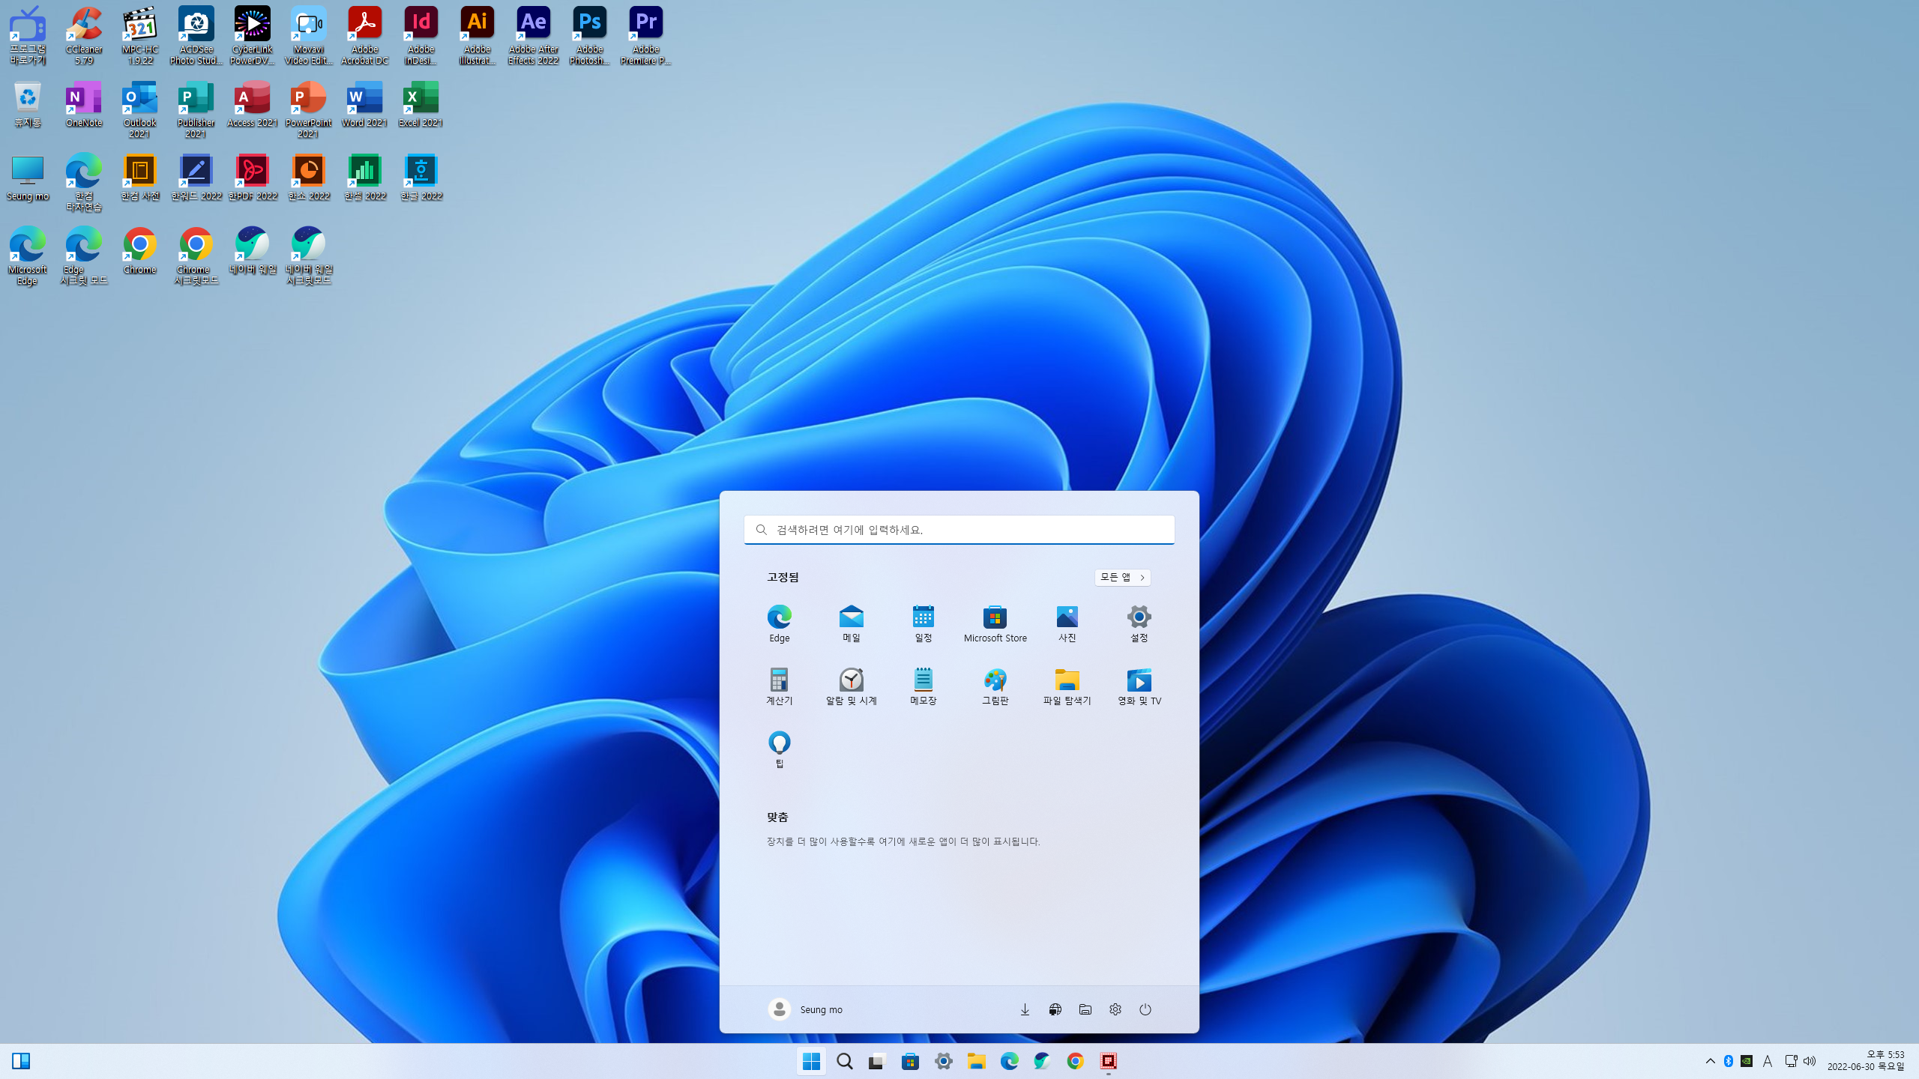
Task: Open the taskbar clock and date
Action: click(1866, 1060)
